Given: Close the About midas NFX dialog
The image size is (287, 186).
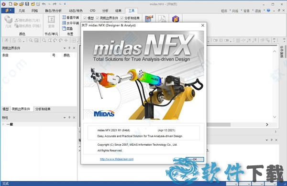Looking at the screenshot, I should pos(203,25).
